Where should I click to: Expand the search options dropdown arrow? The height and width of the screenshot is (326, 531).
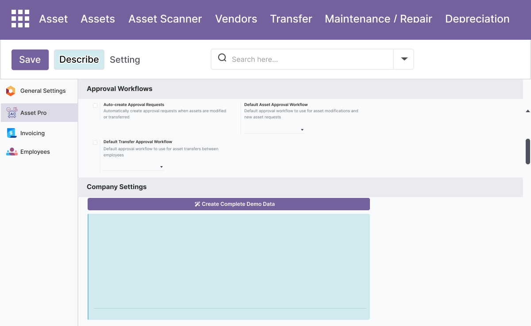tap(404, 59)
